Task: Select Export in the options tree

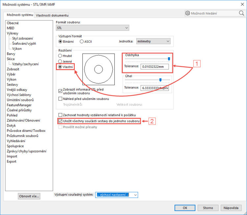Action: (12, 161)
